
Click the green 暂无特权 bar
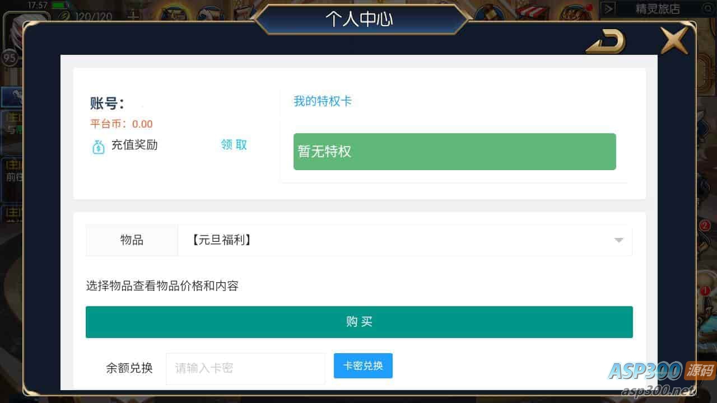[455, 152]
